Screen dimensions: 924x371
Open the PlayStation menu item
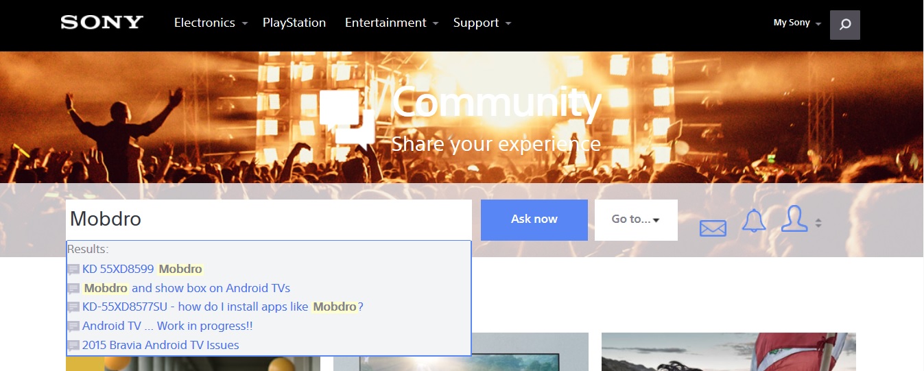click(x=294, y=23)
